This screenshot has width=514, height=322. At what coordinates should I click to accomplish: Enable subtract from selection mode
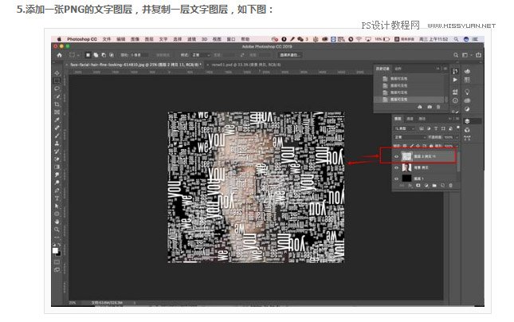click(104, 55)
